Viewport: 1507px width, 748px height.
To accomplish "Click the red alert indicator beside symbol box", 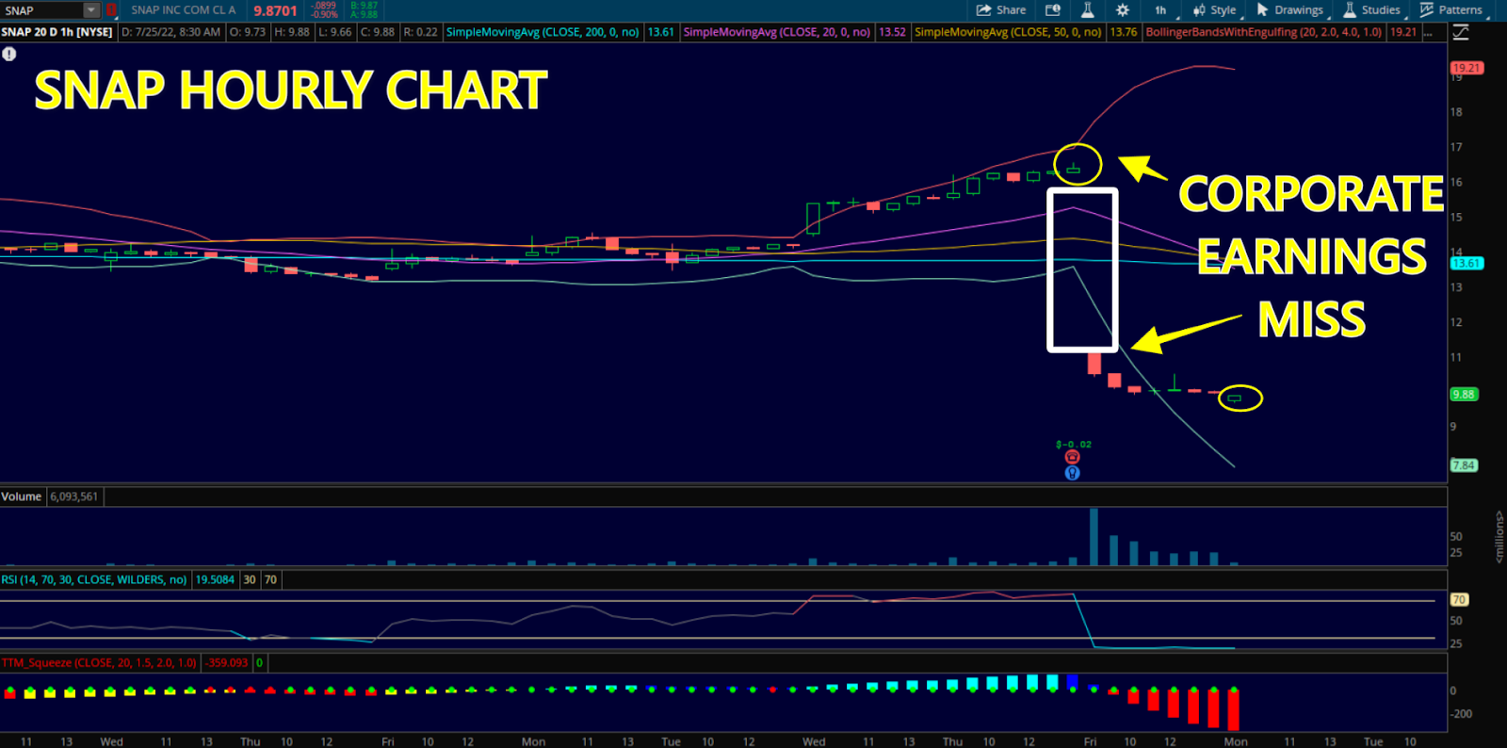I will pyautogui.click(x=111, y=10).
